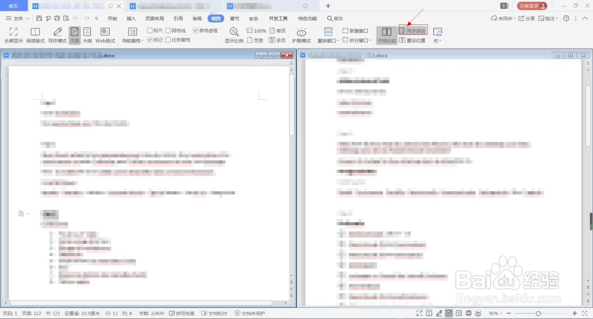Click the Save icon in quick access toolbar

click(39, 18)
